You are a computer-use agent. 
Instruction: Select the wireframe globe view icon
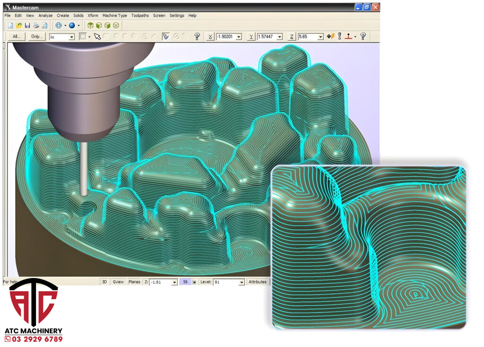click(59, 26)
